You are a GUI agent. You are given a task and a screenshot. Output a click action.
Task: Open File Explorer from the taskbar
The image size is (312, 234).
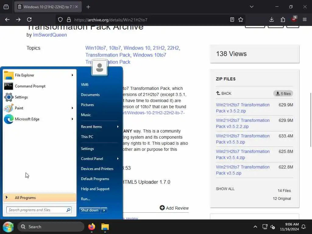(105, 227)
